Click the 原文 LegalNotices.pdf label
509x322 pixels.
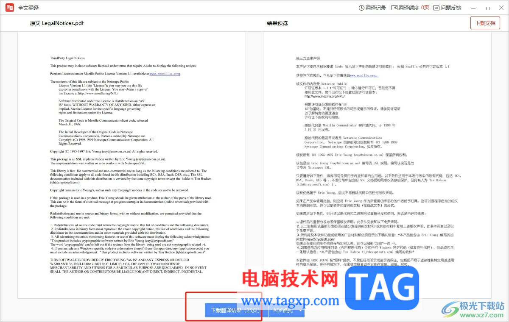(57, 23)
